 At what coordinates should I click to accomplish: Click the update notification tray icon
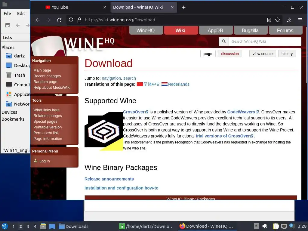click(292, 226)
